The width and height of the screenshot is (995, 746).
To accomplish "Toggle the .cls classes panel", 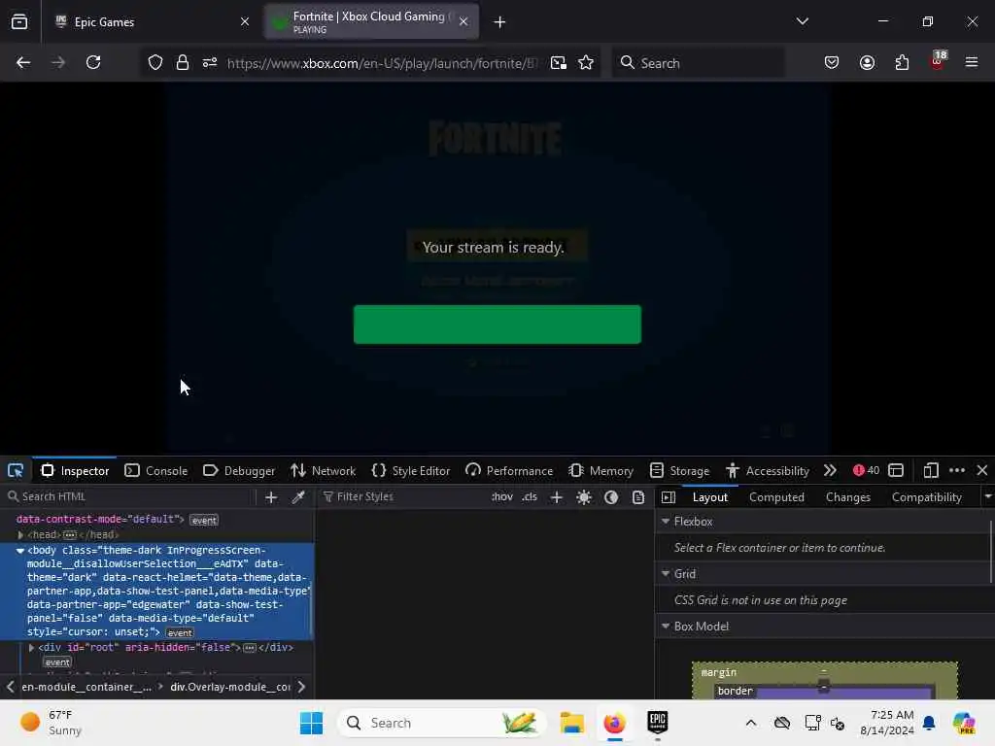I will tap(530, 496).
